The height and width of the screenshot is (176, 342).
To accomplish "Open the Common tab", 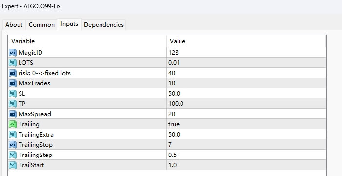I will point(41,25).
